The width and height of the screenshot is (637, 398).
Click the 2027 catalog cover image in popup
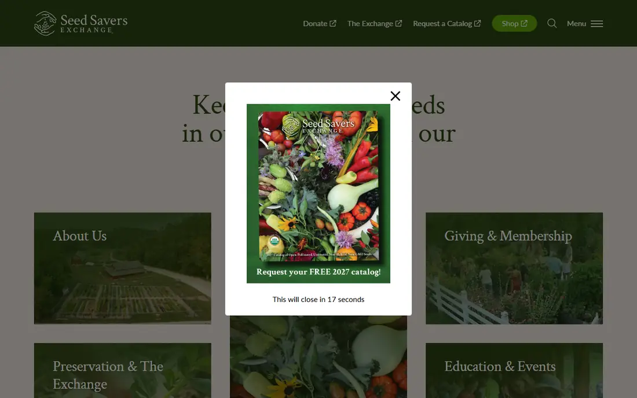pos(318,186)
